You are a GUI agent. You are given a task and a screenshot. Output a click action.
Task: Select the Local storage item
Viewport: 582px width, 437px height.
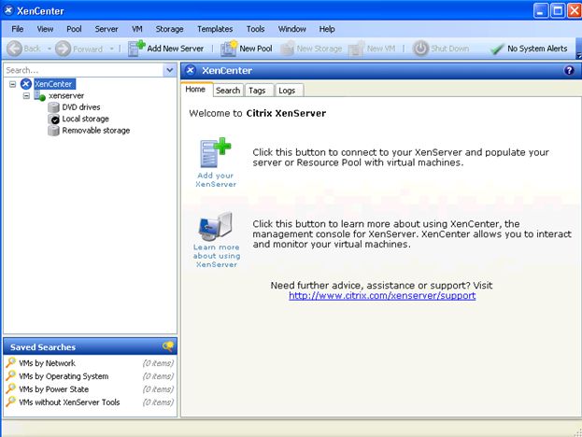pos(85,120)
